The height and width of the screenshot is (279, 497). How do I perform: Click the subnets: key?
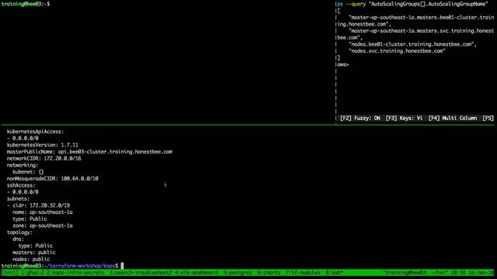coord(18,198)
